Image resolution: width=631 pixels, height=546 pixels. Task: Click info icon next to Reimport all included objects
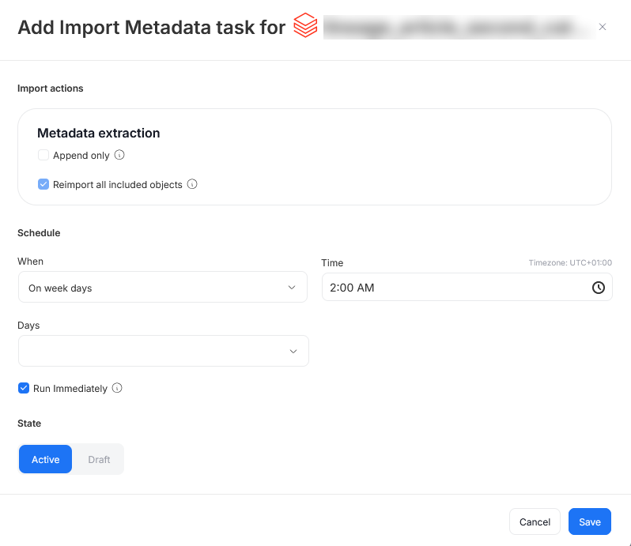pyautogui.click(x=192, y=184)
